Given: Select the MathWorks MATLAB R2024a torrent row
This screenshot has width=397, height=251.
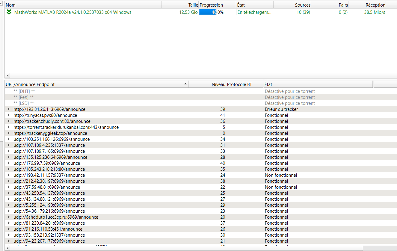Looking at the screenshot, I should click(x=73, y=12).
